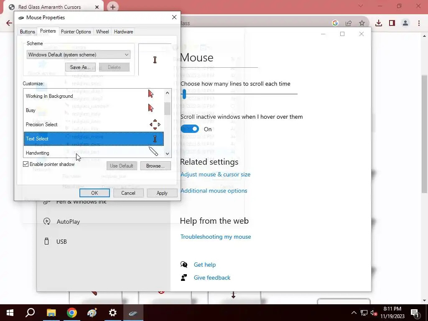
Task: Open a new Chrome tab
Action: [x=113, y=7]
